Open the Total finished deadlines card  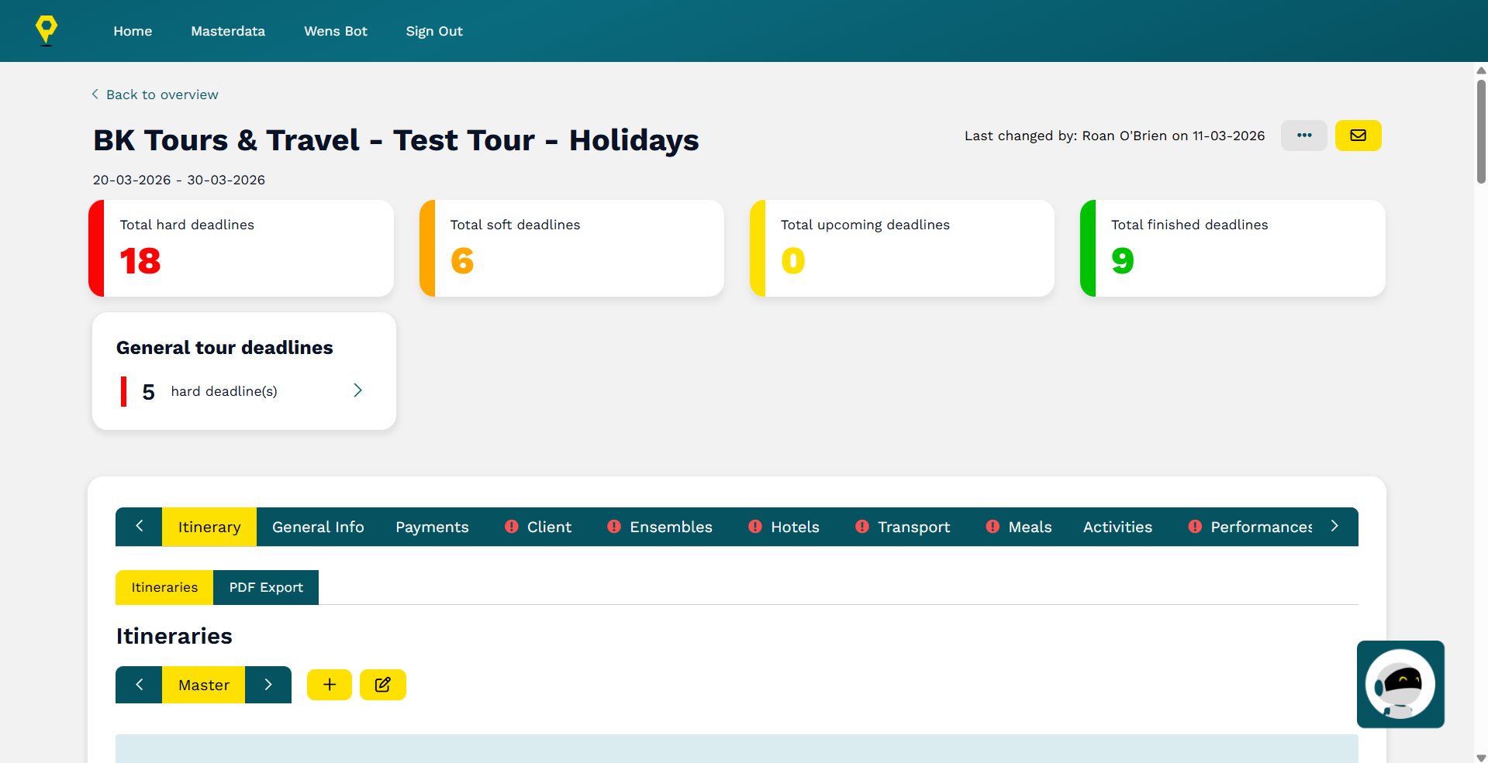(1233, 248)
